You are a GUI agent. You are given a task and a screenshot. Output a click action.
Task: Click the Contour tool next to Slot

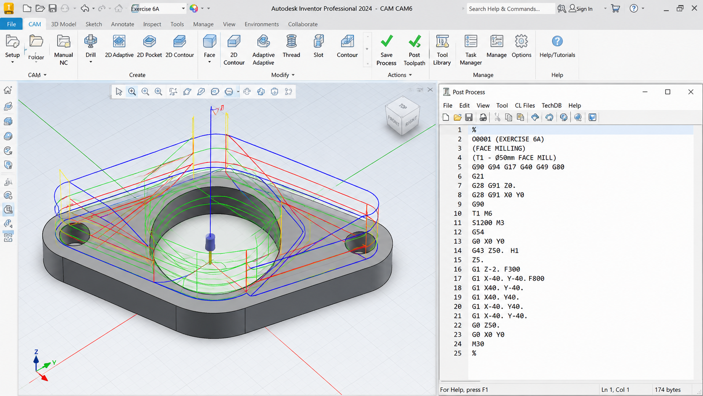tap(347, 47)
